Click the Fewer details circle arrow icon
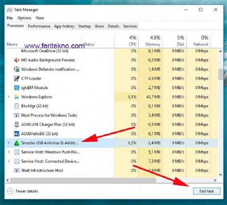The width and height of the screenshot is (227, 205). pyautogui.click(x=10, y=191)
